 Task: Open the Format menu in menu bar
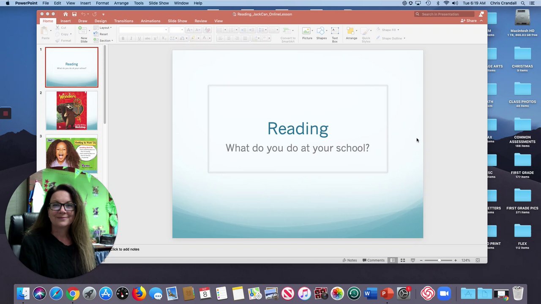point(102,3)
